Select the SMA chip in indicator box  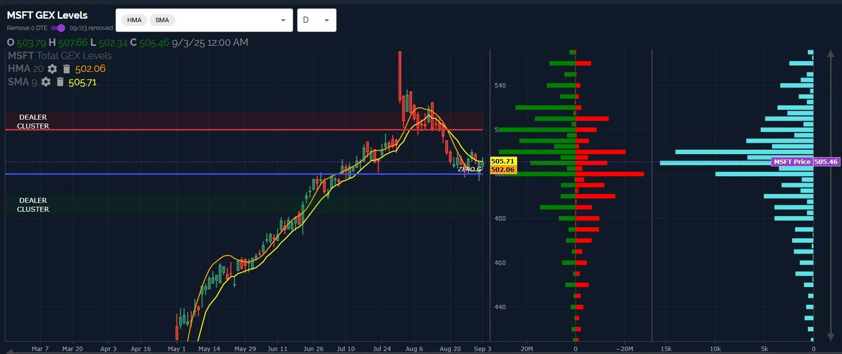tap(162, 20)
